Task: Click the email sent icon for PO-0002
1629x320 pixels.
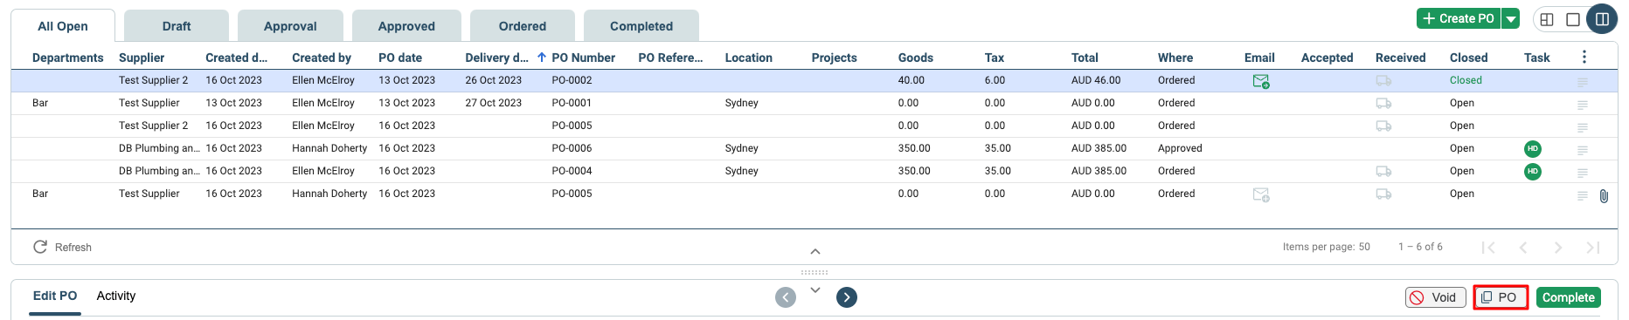Action: click(x=1260, y=81)
